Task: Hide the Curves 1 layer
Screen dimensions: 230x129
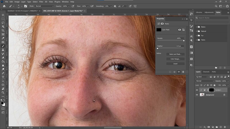Action: coord(197,90)
